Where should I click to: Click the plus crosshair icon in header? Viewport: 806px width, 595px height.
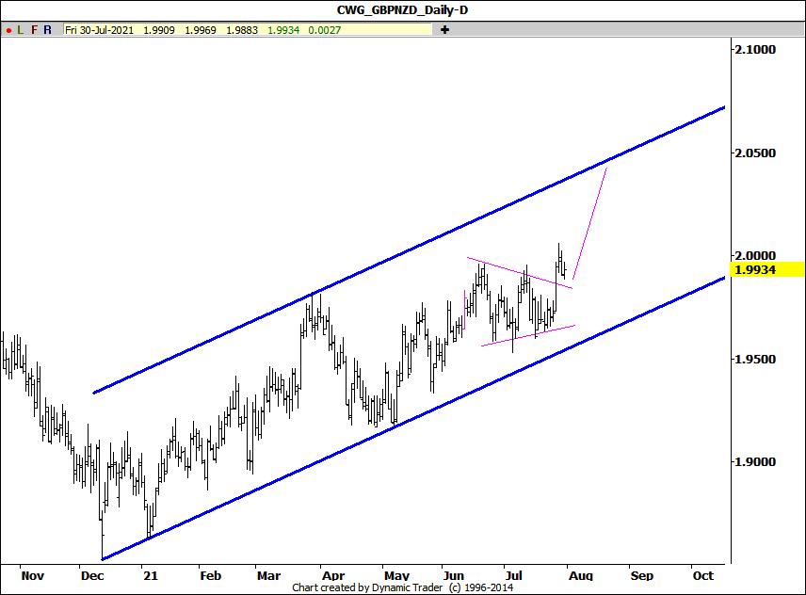pos(444,30)
